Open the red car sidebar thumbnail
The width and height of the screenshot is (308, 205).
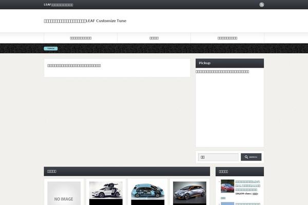[x=227, y=186]
